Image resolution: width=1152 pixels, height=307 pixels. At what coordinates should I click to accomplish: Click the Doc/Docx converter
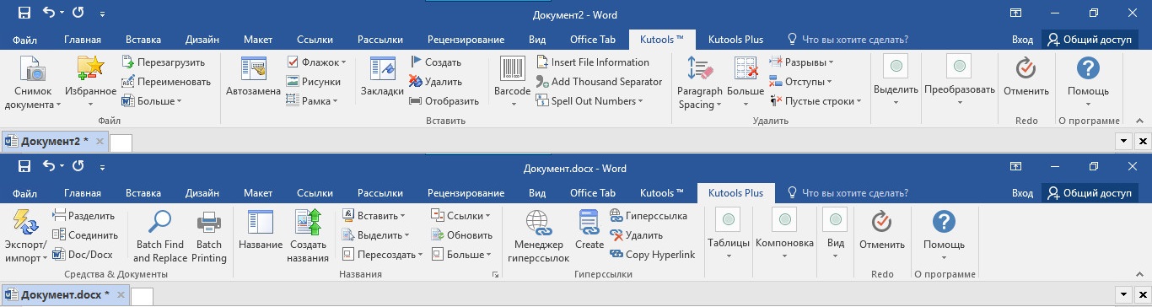[x=82, y=255]
